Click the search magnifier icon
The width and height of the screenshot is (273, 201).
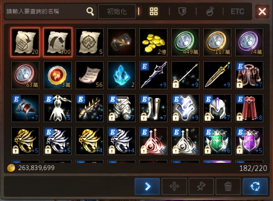coord(90,12)
